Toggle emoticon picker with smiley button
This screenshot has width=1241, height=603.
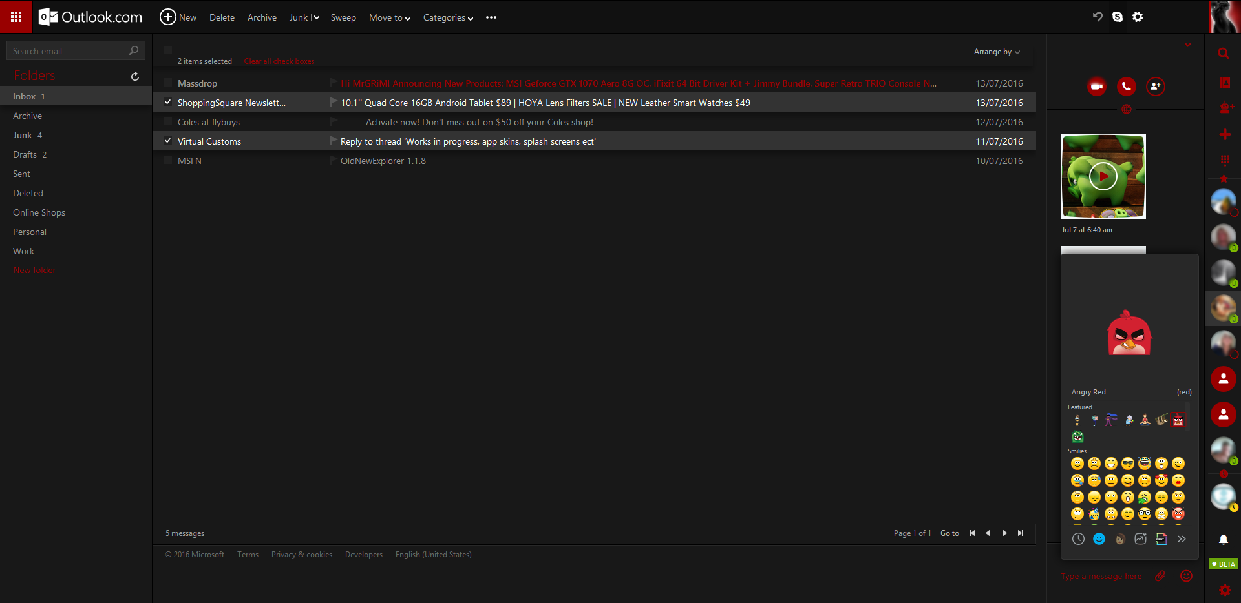coord(1186,576)
